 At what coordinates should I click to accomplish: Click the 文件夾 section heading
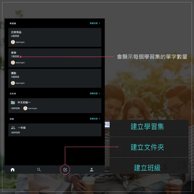13,94
